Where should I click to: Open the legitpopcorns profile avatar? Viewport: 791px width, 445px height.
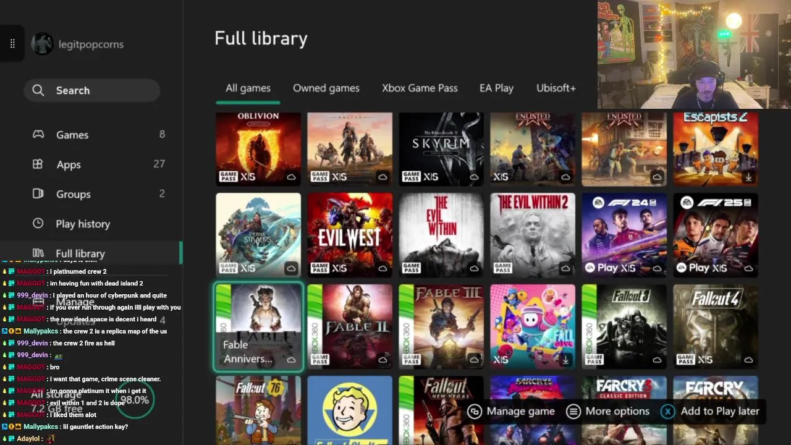pos(43,44)
